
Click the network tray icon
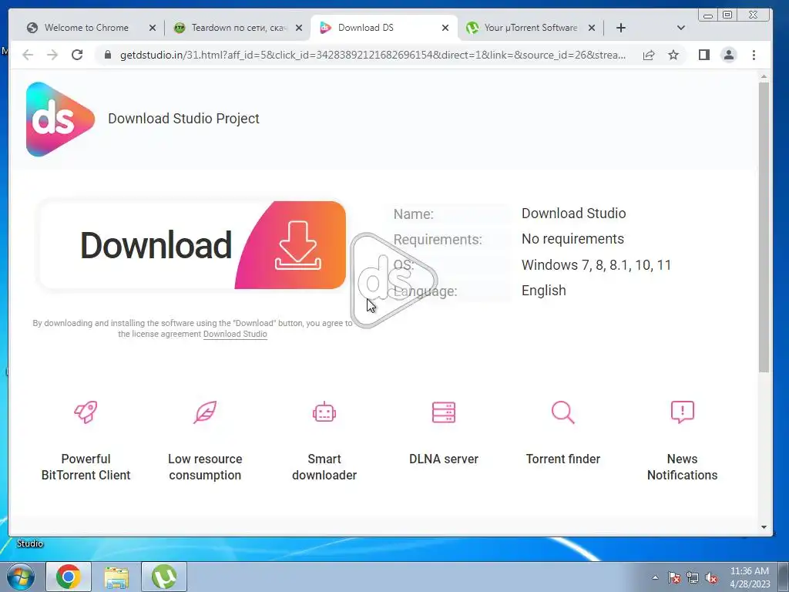click(x=693, y=577)
